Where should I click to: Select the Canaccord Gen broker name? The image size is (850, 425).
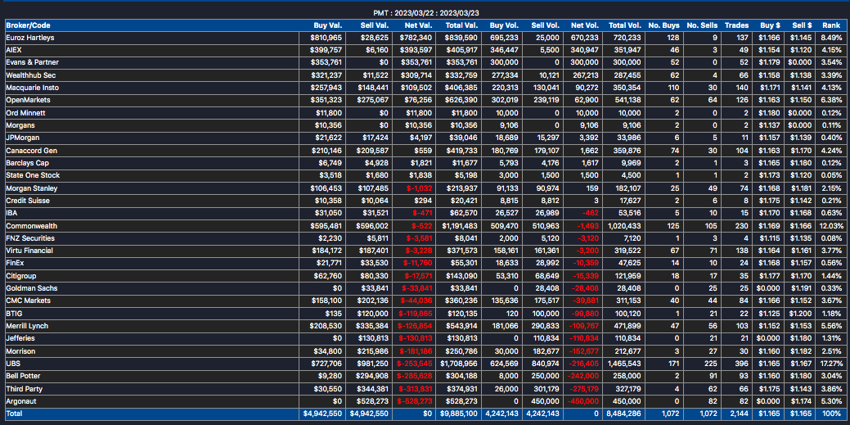pos(30,151)
